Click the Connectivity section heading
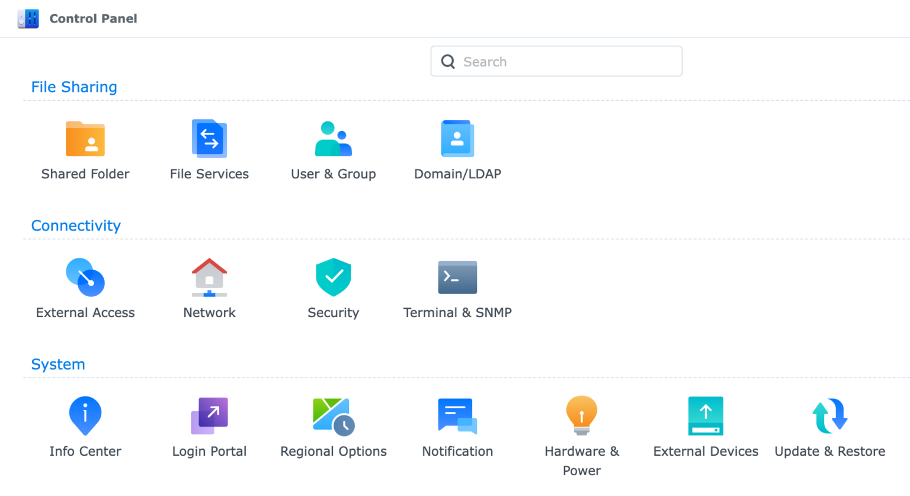 (76, 226)
